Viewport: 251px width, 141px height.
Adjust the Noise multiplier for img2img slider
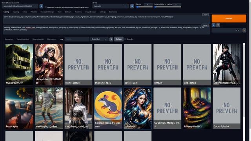pos(168,7)
